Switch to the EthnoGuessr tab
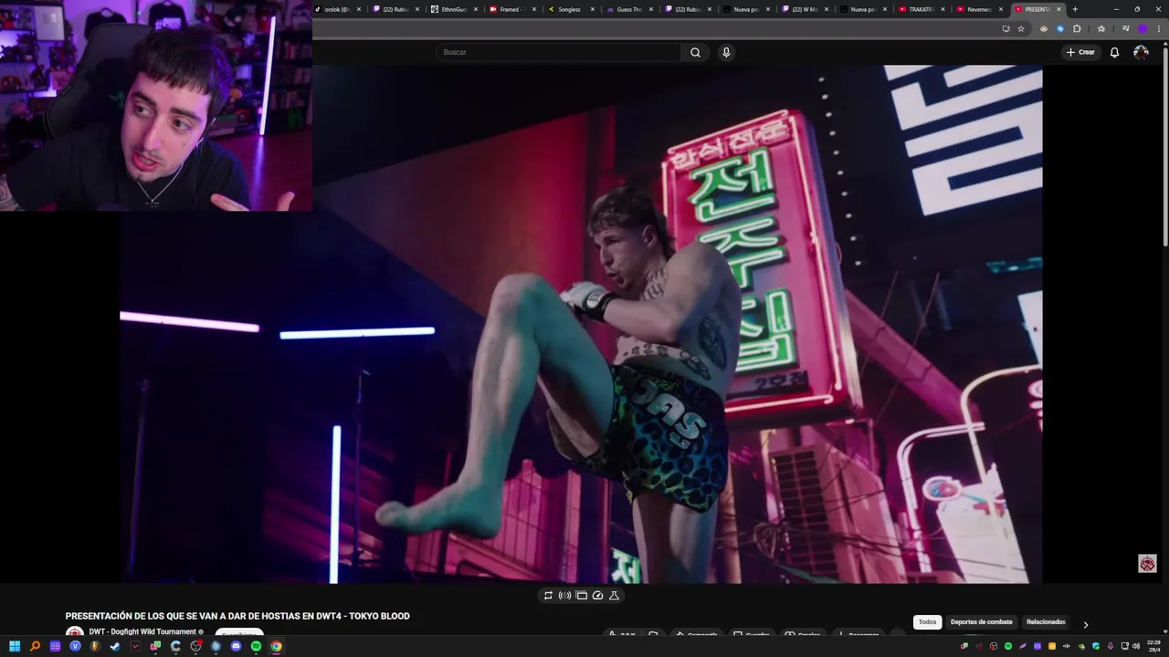The image size is (1169, 657). (x=451, y=9)
